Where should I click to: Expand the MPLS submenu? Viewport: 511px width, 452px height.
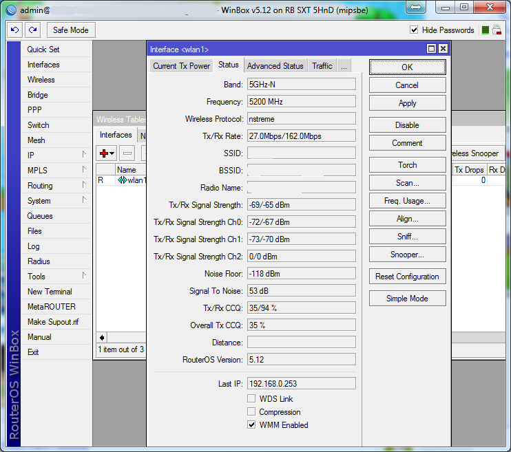pos(84,170)
